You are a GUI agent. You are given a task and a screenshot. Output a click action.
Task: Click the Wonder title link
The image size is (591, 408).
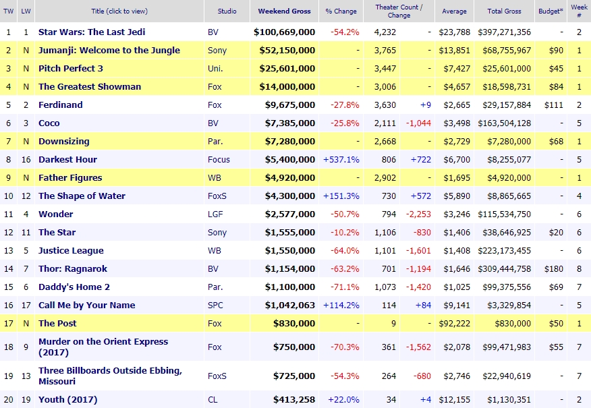pyautogui.click(x=56, y=214)
